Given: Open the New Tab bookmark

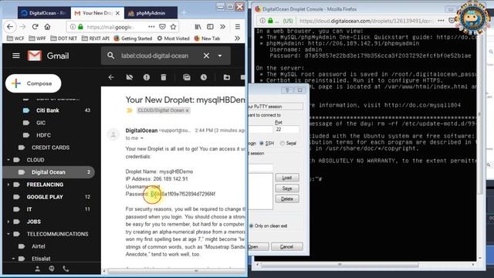Looking at the screenshot, I should (207, 39).
